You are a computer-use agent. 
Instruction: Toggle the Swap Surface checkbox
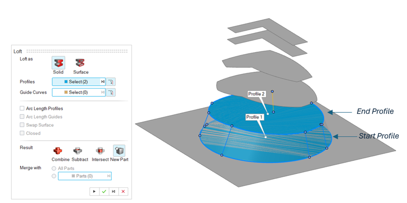pos(22,125)
